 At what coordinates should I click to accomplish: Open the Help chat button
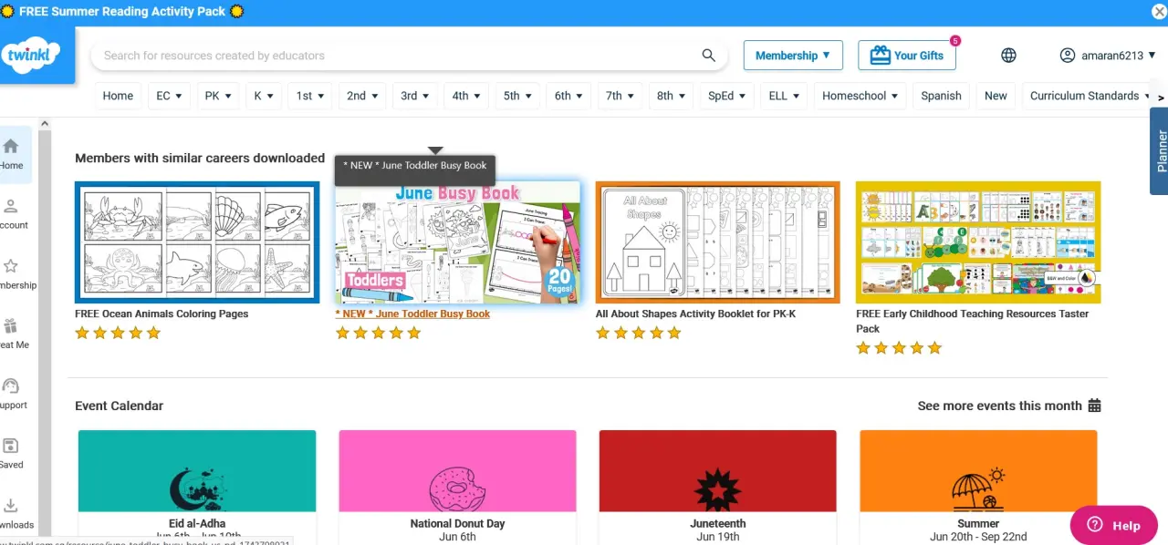[1114, 525]
